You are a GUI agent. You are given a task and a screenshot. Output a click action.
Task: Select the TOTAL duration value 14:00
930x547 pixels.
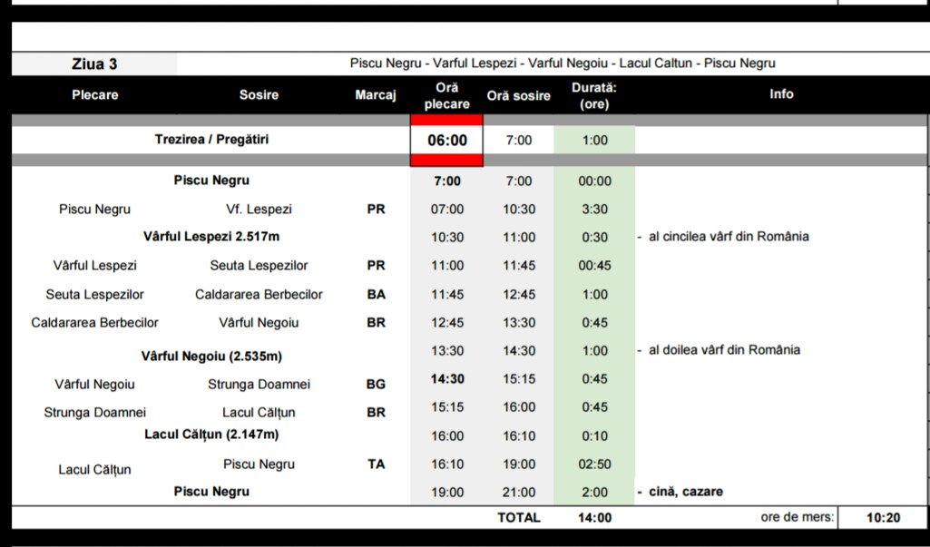click(x=594, y=518)
